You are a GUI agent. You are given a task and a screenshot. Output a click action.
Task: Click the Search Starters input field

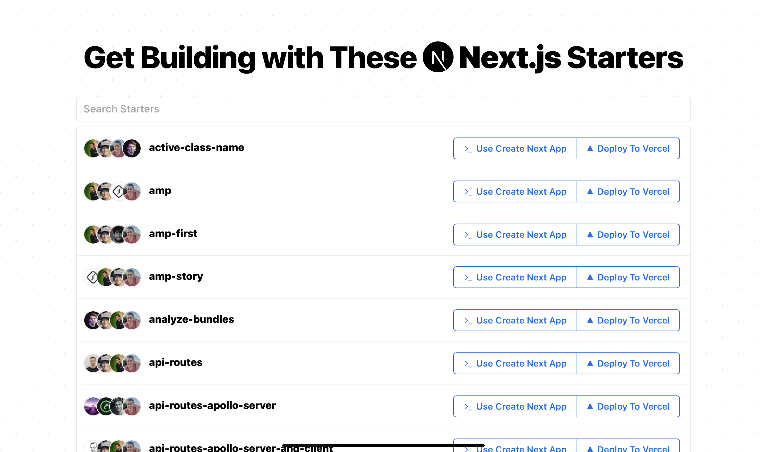[383, 109]
